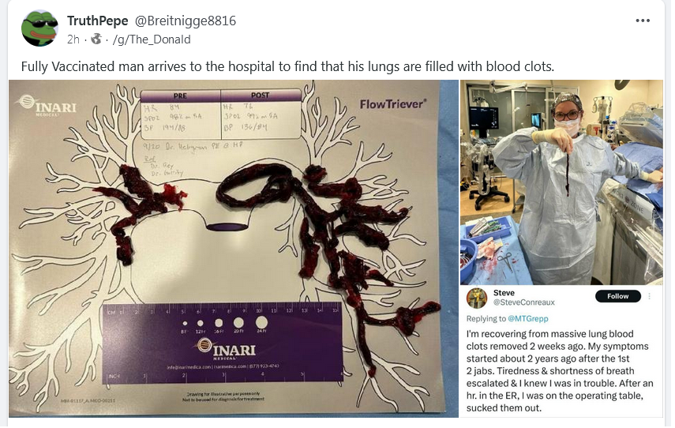The height and width of the screenshot is (428, 675).
Task: Open the INARI FlowTriever clot image
Action: pos(234,249)
